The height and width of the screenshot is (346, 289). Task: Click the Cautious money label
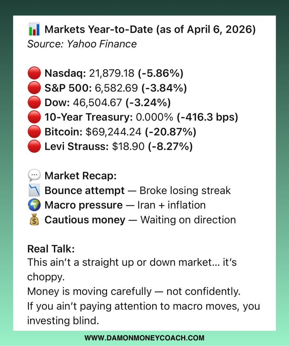(85, 220)
